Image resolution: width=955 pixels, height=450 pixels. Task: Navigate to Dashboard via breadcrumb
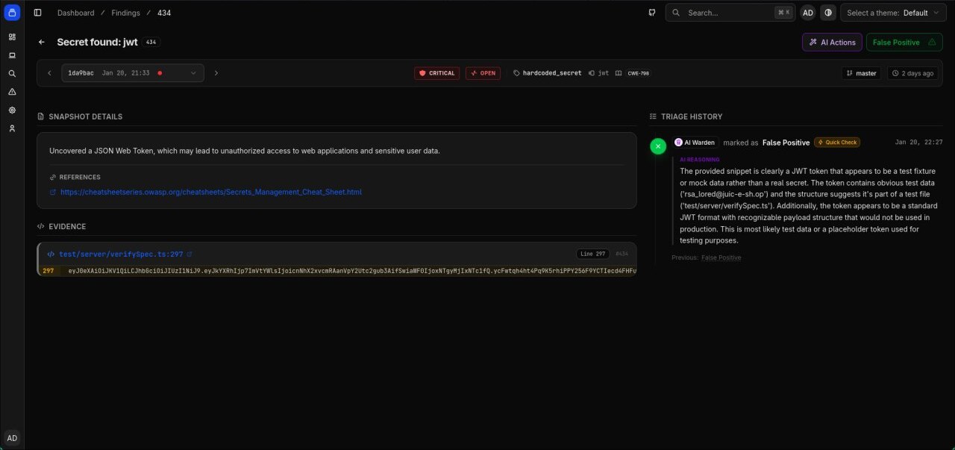click(x=75, y=12)
